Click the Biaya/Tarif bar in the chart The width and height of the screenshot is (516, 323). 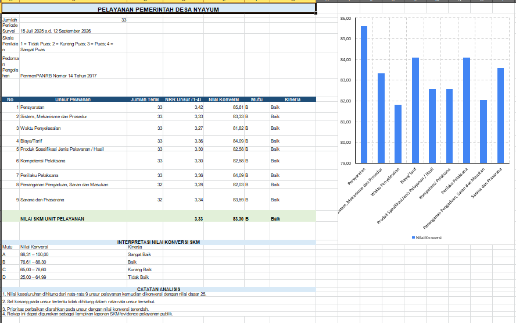[415, 111]
